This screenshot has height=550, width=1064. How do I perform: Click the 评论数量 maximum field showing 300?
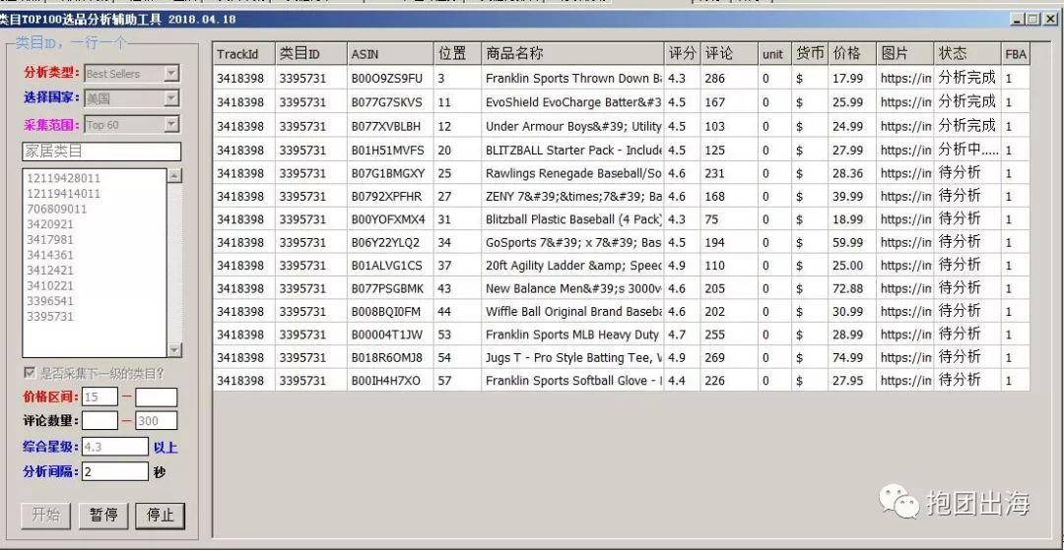156,421
